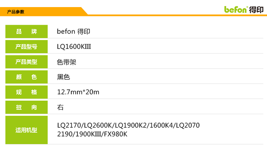Click the 色带架 product type value
The height and width of the screenshot is (156, 267).
[67, 62]
